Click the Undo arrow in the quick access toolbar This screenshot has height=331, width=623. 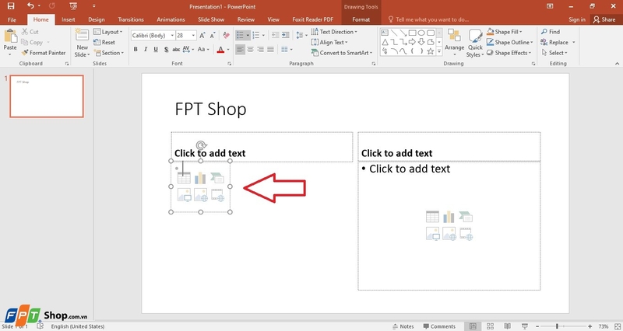pyautogui.click(x=30, y=6)
